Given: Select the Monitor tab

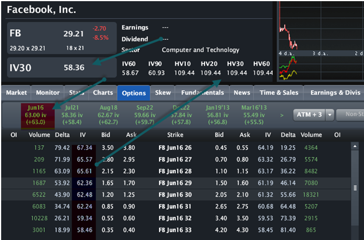Looking at the screenshot, I should point(48,92).
